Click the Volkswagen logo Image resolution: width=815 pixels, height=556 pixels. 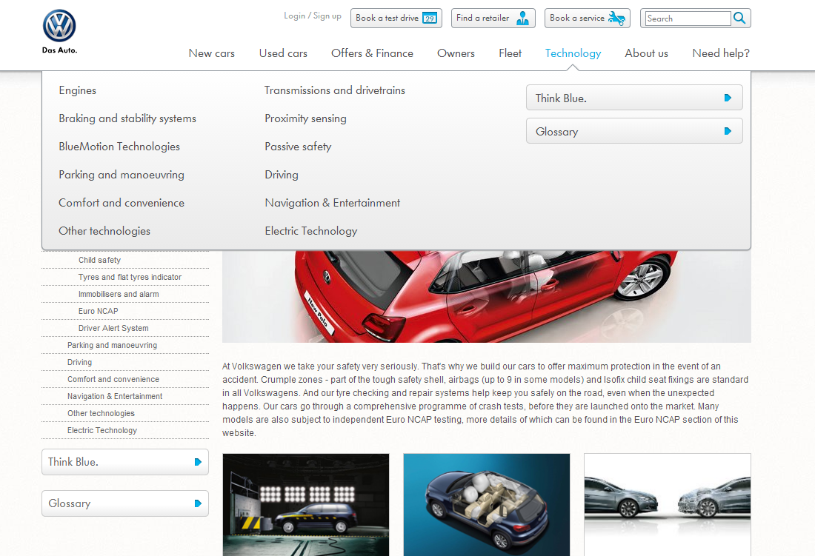click(59, 26)
